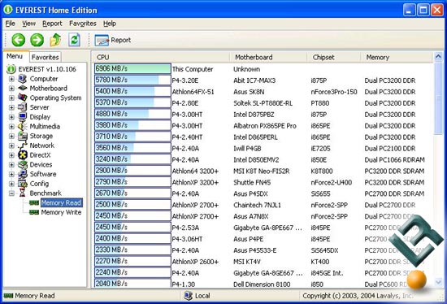
Task: Select the EVEREST v1.10.106 root node
Action: tap(41, 69)
